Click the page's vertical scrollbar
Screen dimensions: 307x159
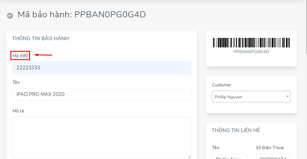click(306, 27)
